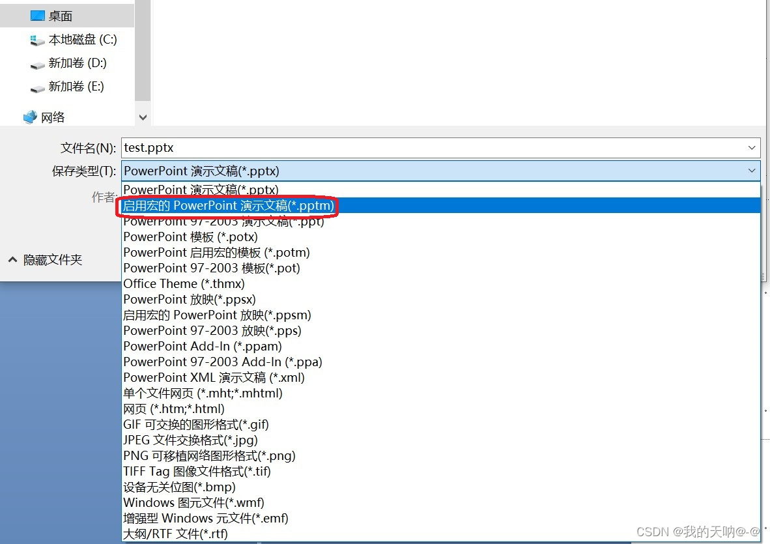770x544 pixels.
Task: Click the chevron beside 隐藏文件夹
Action: click(13, 260)
